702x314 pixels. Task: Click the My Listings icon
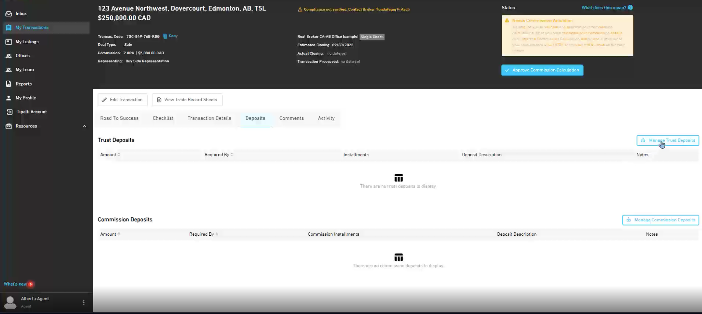coord(9,42)
